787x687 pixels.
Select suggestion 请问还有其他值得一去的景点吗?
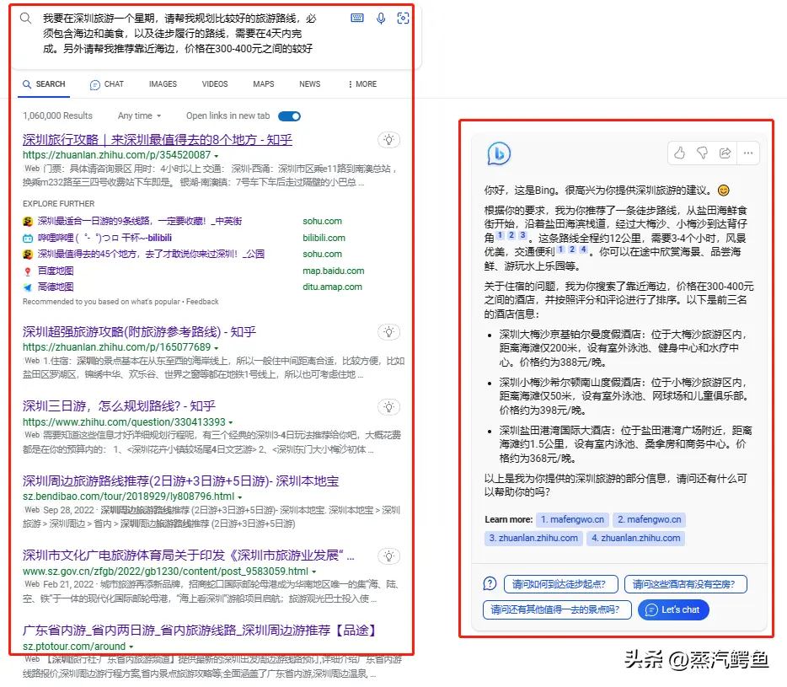557,609
